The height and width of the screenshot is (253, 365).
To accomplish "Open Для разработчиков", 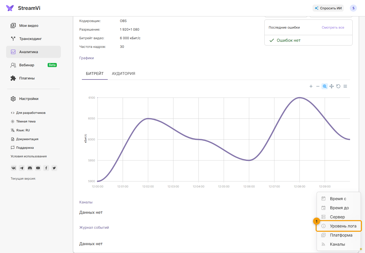I will click(x=28, y=113).
